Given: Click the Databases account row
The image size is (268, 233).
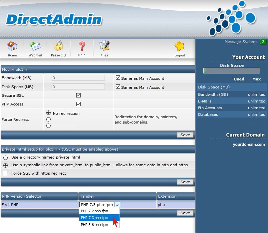Looking at the screenshot, I should pos(232,114).
